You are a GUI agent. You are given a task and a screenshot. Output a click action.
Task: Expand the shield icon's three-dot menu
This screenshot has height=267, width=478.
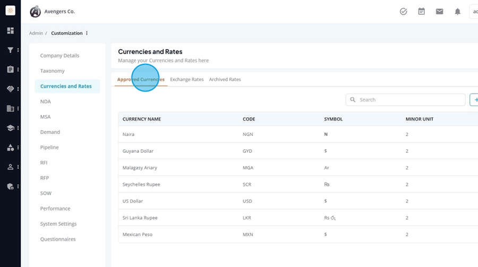pos(18,186)
